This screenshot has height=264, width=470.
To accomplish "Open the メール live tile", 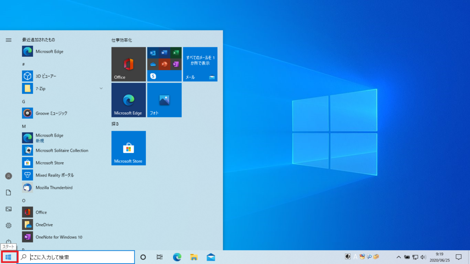I will (x=200, y=64).
